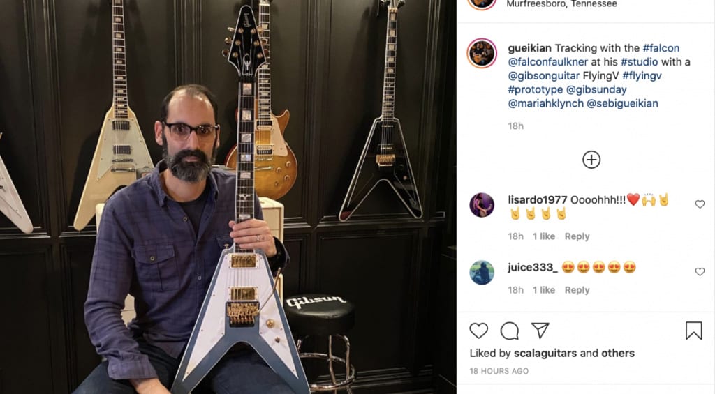Like the lisardo1977 comment heart

click(x=700, y=204)
